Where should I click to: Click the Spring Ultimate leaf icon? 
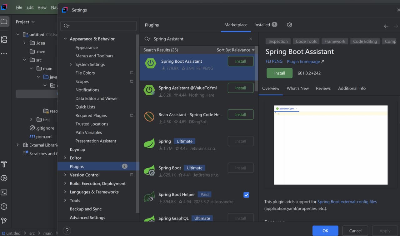point(149,143)
